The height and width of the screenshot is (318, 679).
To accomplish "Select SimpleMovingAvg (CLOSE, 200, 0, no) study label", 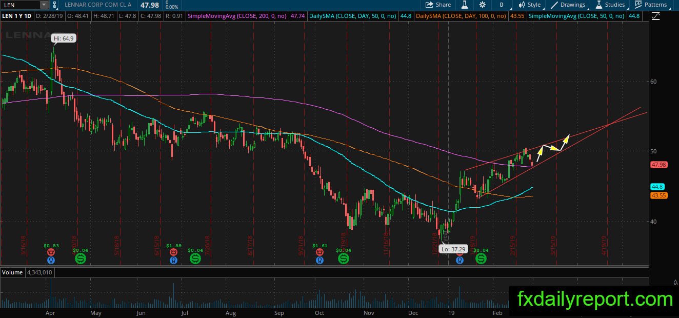I will click(238, 16).
